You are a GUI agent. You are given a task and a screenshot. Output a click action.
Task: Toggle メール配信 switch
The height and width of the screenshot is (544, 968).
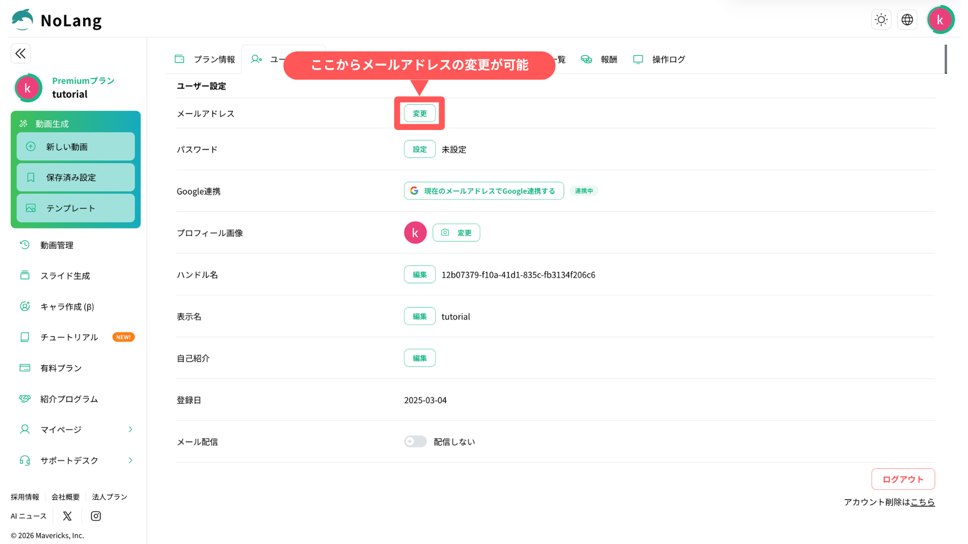pyautogui.click(x=415, y=441)
